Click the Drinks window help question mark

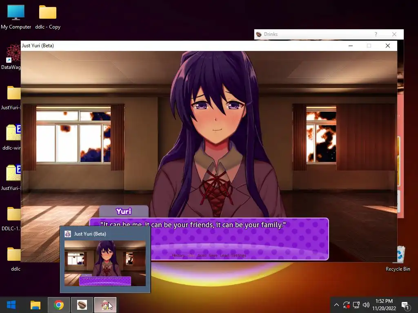(x=376, y=34)
